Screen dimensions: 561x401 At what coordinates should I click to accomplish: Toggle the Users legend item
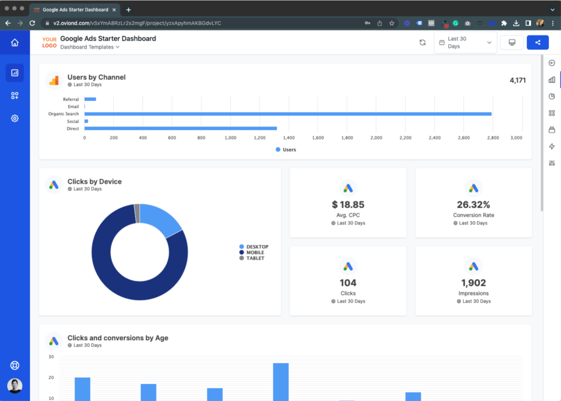(286, 150)
